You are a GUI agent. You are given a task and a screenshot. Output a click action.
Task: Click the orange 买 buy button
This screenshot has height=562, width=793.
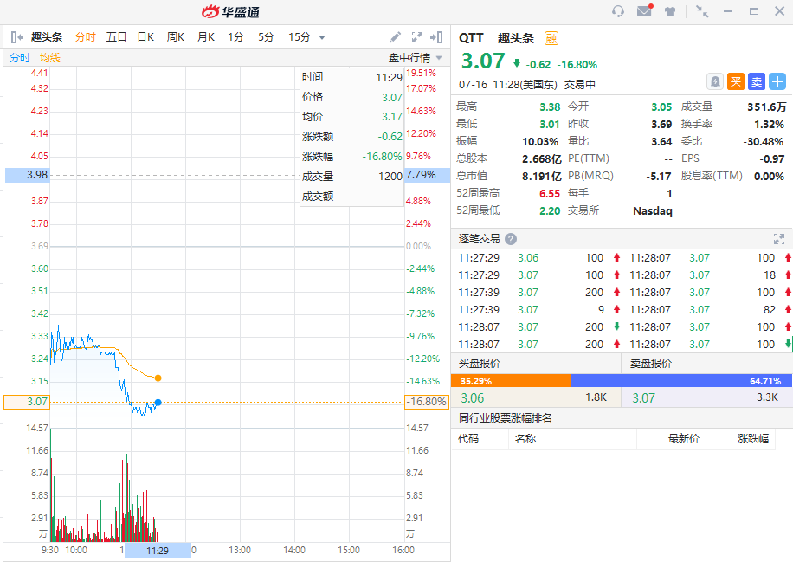point(736,81)
